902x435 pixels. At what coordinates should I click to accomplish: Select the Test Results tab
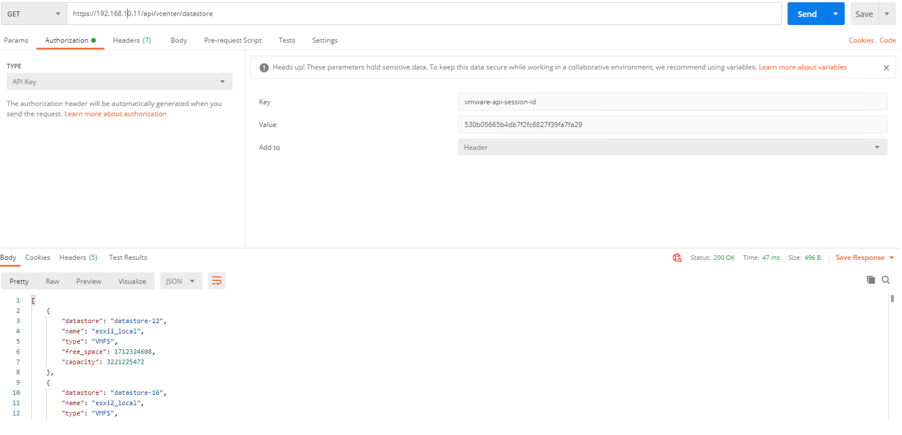point(127,257)
